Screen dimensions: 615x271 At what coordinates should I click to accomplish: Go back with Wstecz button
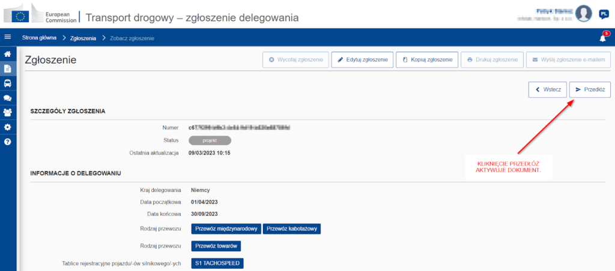click(548, 90)
